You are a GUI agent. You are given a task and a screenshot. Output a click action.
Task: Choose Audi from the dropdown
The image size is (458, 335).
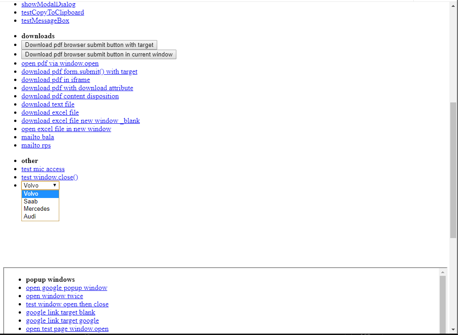30,216
